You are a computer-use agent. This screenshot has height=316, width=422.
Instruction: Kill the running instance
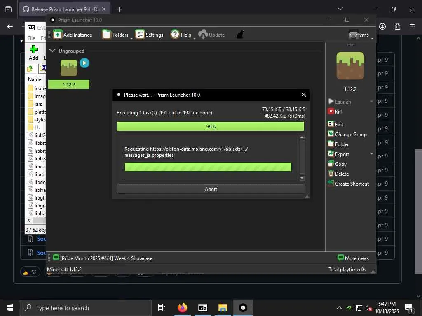[335, 112]
